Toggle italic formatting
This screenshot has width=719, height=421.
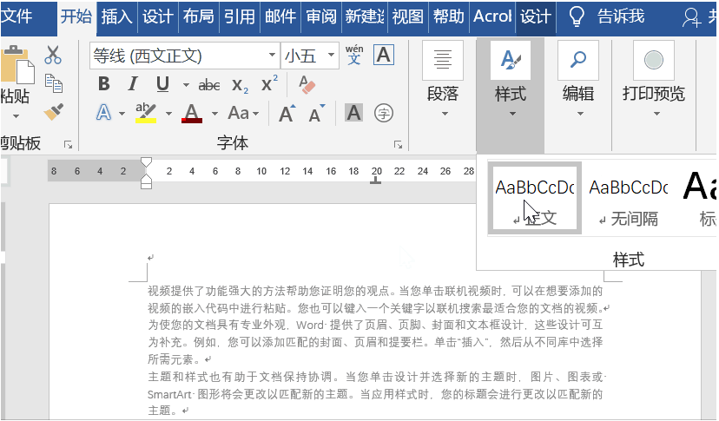133,85
